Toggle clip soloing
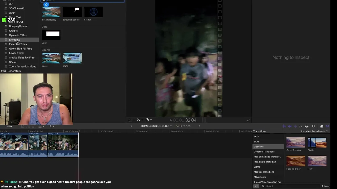Viewport: 337px width, 189px height. tap(301, 126)
